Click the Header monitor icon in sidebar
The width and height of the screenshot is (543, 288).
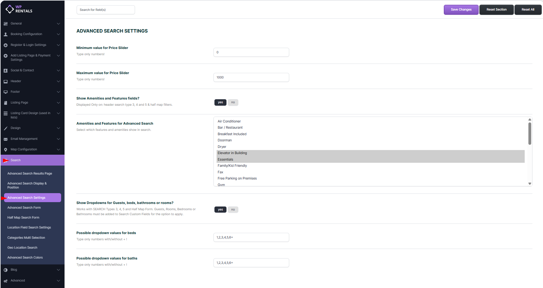(x=6, y=82)
